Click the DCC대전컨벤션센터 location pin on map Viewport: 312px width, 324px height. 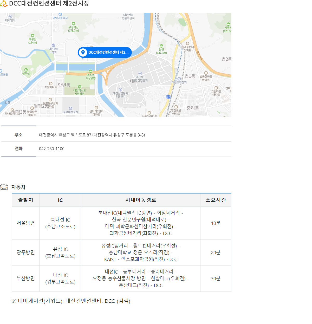pos(83,52)
